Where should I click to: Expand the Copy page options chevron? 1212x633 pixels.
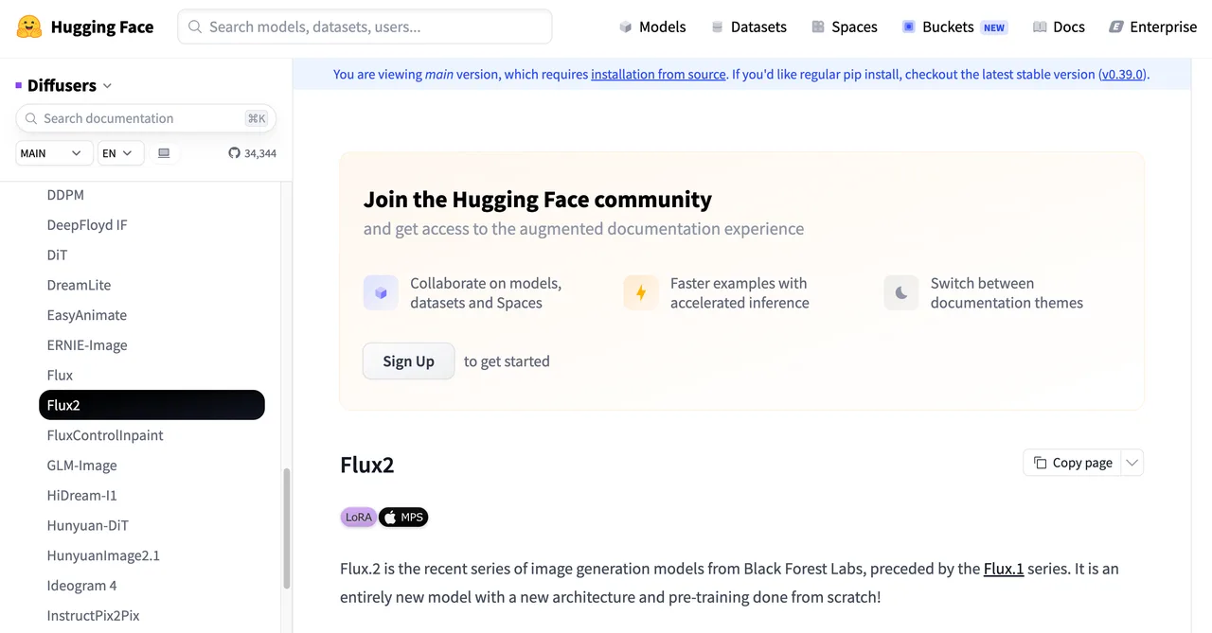[1132, 463]
